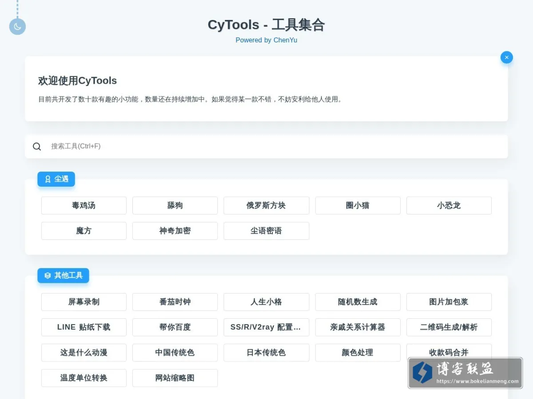Open the 神奇加密 tool
This screenshot has width=533, height=399.
(x=175, y=231)
